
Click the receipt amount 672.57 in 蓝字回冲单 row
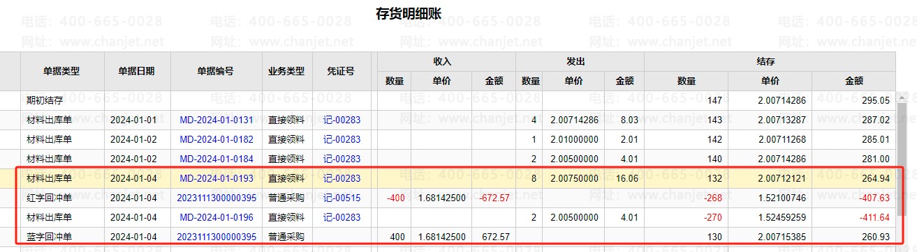point(497,237)
